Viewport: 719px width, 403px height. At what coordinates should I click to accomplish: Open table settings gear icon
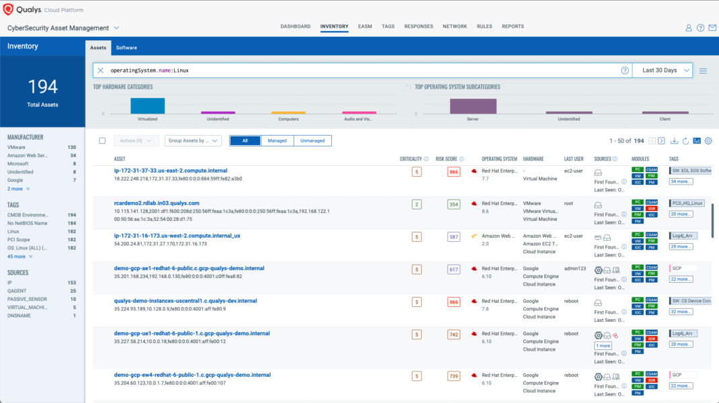point(708,141)
